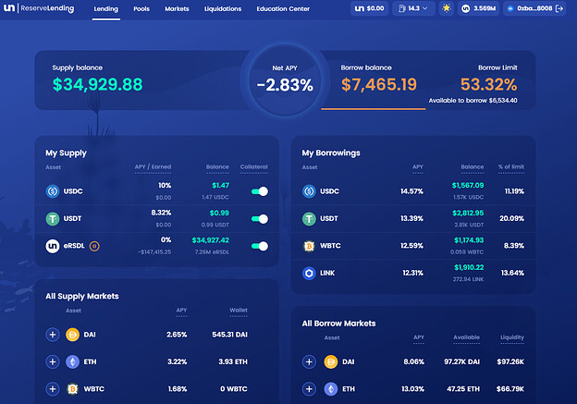The height and width of the screenshot is (404, 577).
Task: Toggle USDC collateral switch in My Supply
Action: pos(260,191)
